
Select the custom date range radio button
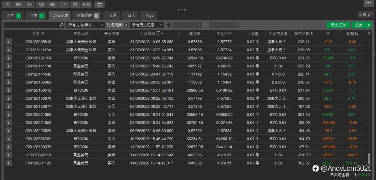pos(169,25)
